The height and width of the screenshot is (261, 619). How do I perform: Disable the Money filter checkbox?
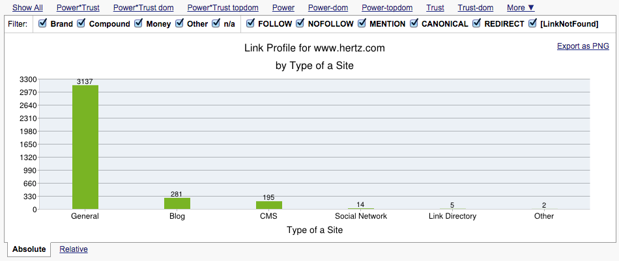(138, 23)
